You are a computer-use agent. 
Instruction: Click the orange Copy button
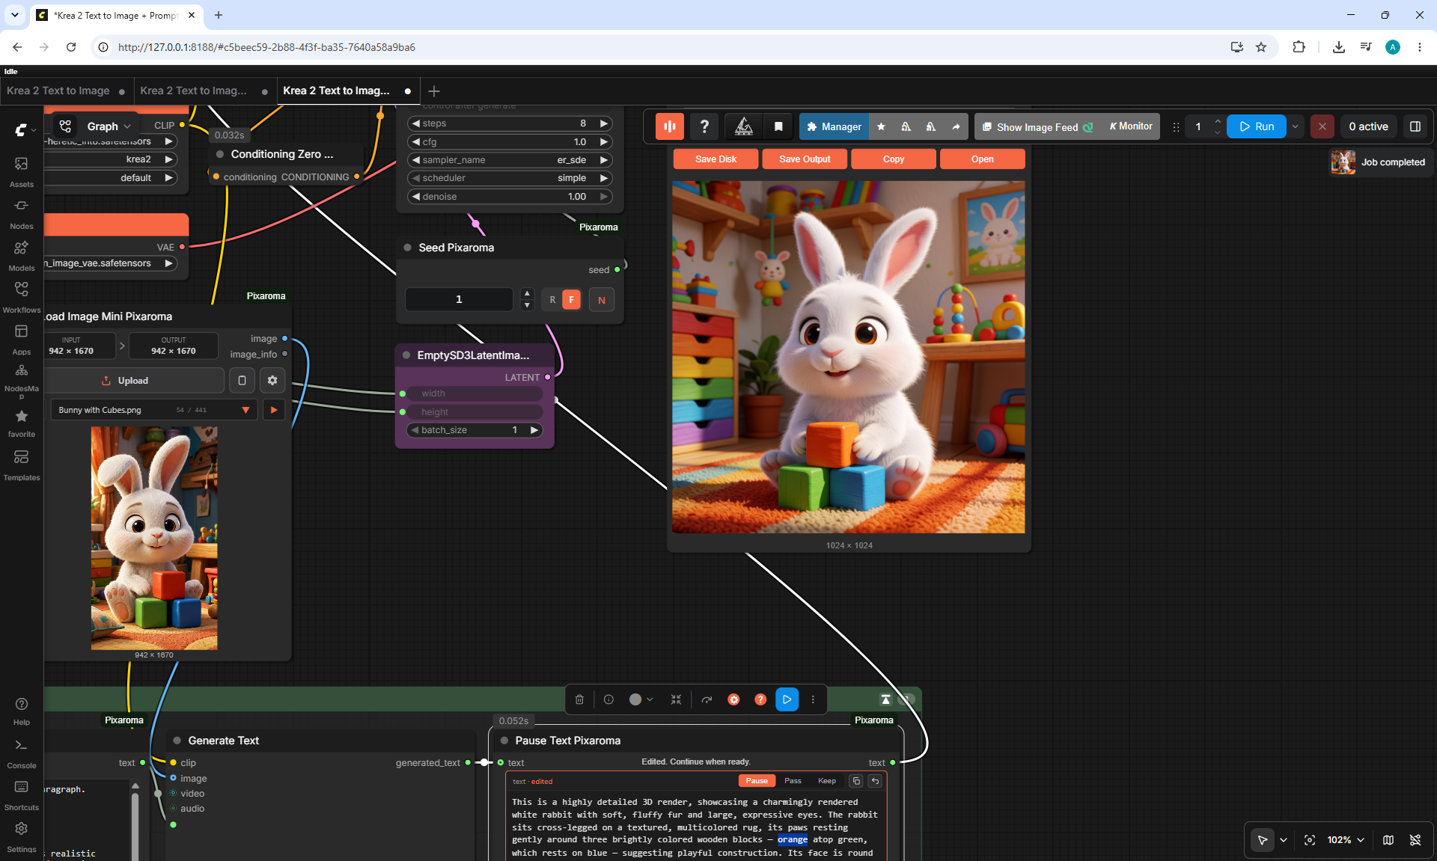pos(894,159)
